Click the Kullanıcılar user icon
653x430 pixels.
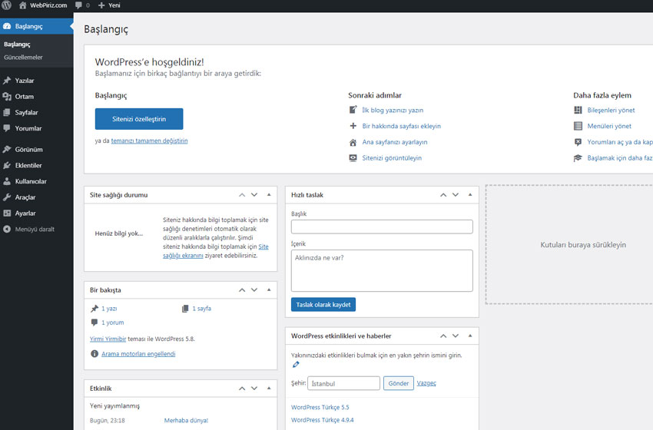[x=7, y=181]
